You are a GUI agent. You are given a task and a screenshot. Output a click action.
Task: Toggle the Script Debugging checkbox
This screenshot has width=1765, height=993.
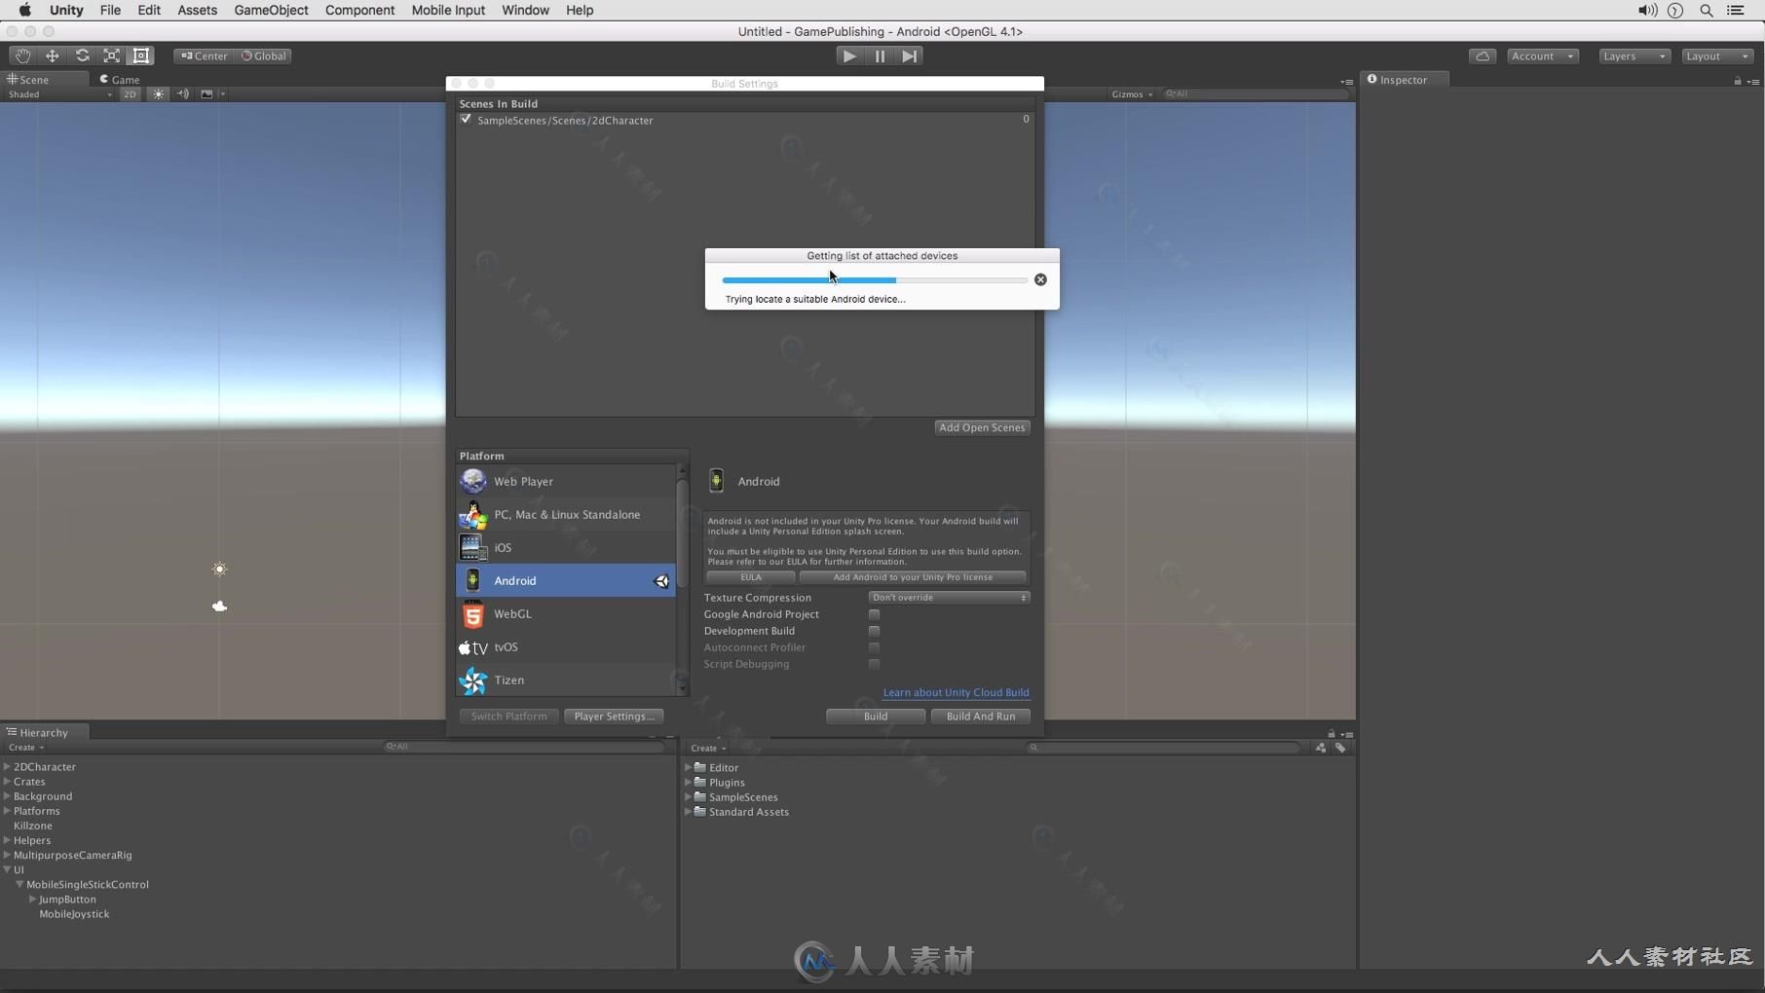874,664
